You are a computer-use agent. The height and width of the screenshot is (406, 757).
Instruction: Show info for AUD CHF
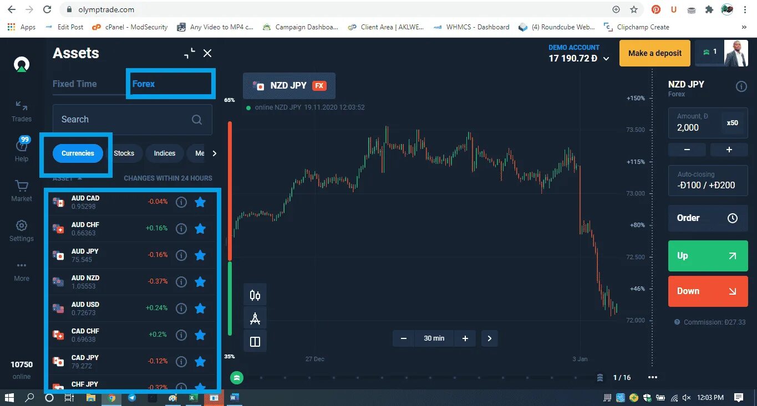pyautogui.click(x=181, y=229)
